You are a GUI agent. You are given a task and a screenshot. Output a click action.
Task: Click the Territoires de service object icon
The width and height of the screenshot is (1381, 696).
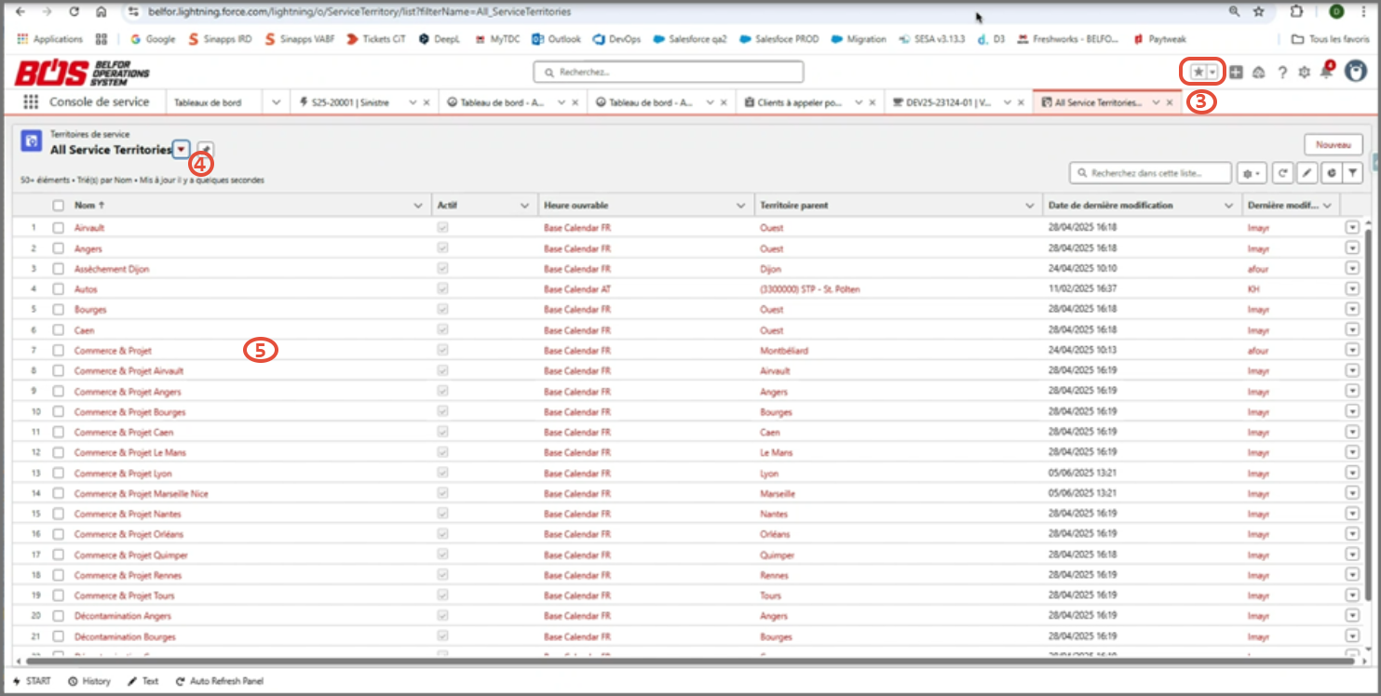(31, 141)
